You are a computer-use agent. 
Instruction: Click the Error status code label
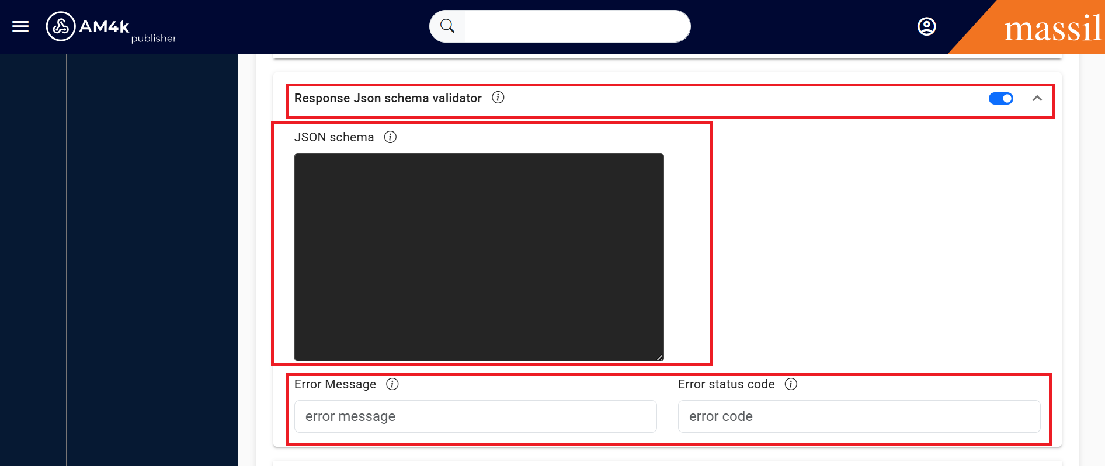726,384
